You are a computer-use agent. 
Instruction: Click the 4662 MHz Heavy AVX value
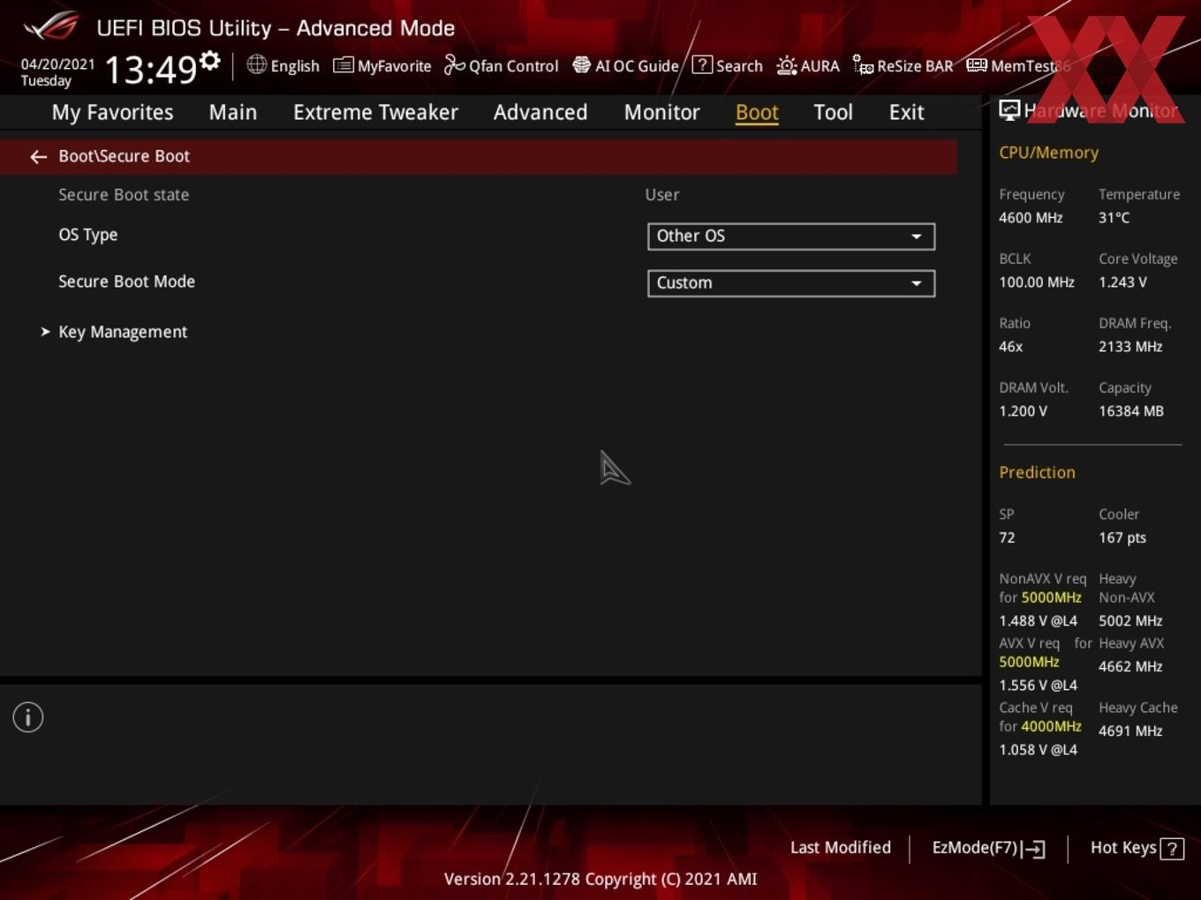pyautogui.click(x=1130, y=667)
